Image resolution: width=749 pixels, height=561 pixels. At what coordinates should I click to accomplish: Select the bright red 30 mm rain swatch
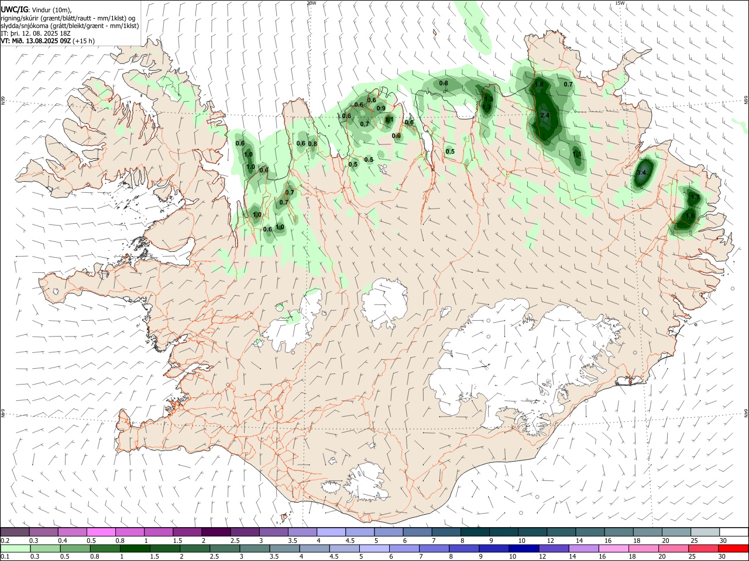[733, 548]
